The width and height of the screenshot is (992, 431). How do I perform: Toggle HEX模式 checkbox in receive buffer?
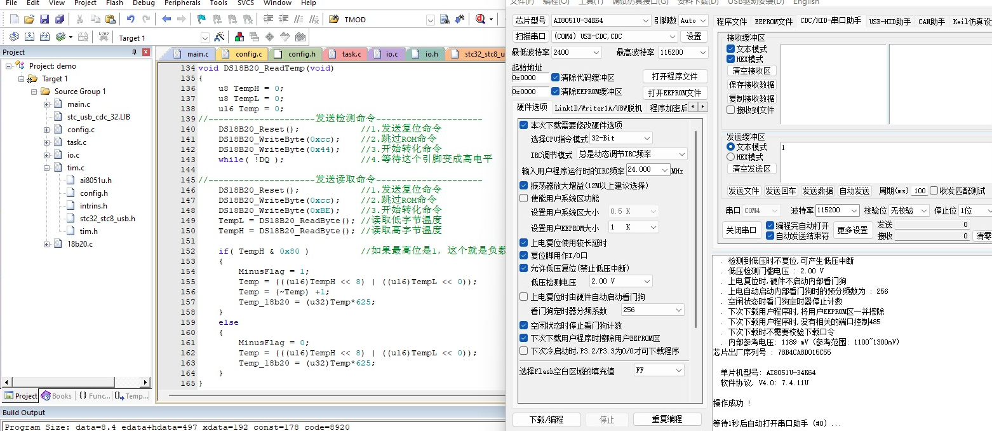point(731,59)
